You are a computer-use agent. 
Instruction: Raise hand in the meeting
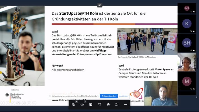click(108, 104)
